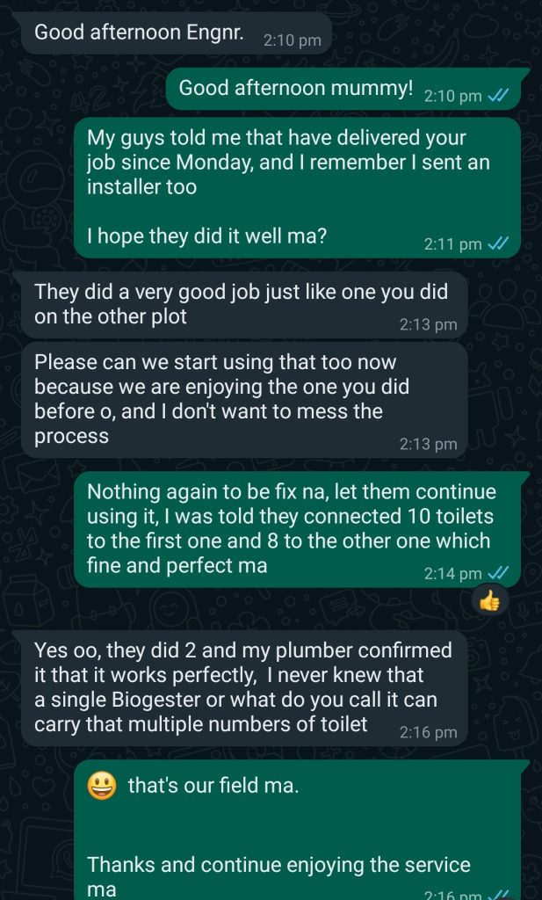This screenshot has height=900, width=542.
Task: Select the 'Good afternoon mummy!' reply
Action: point(343,89)
